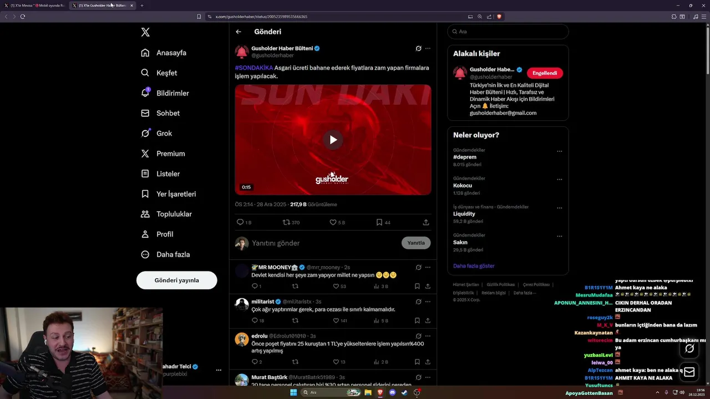Play the Gusholder video
710x399 pixels.
tap(333, 140)
